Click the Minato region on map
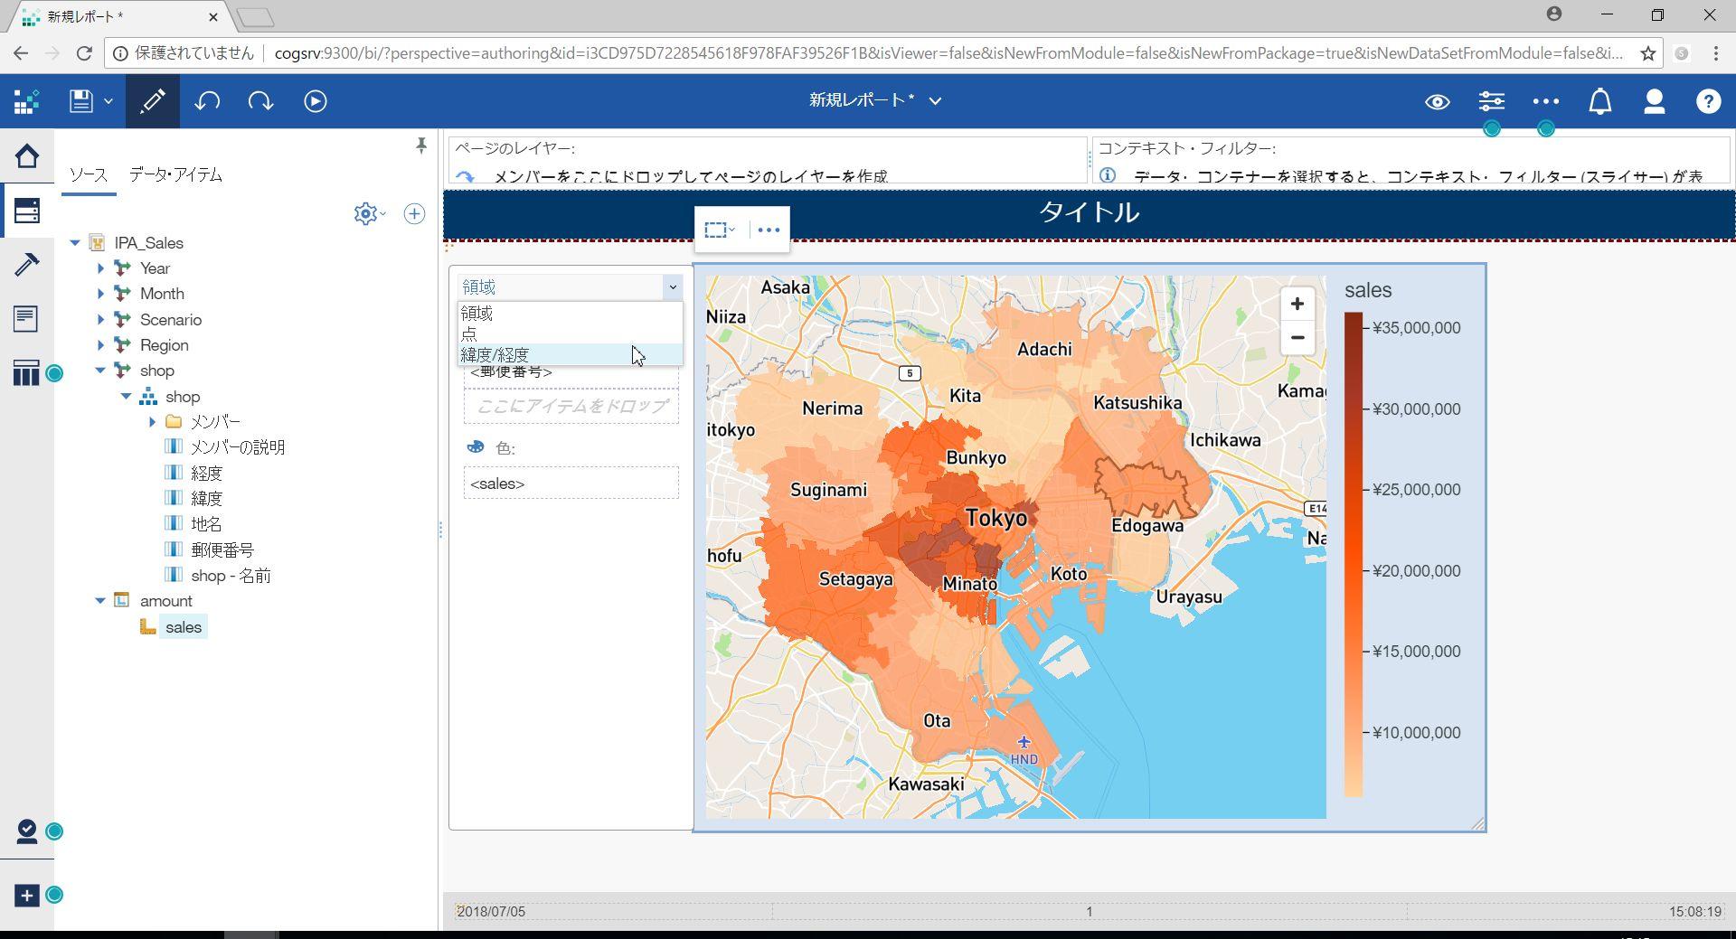 click(969, 584)
